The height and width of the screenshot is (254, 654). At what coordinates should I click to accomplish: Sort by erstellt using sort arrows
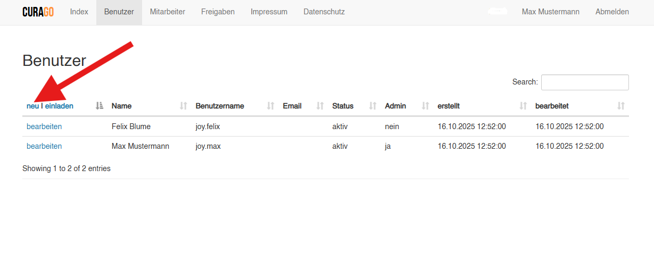523,106
